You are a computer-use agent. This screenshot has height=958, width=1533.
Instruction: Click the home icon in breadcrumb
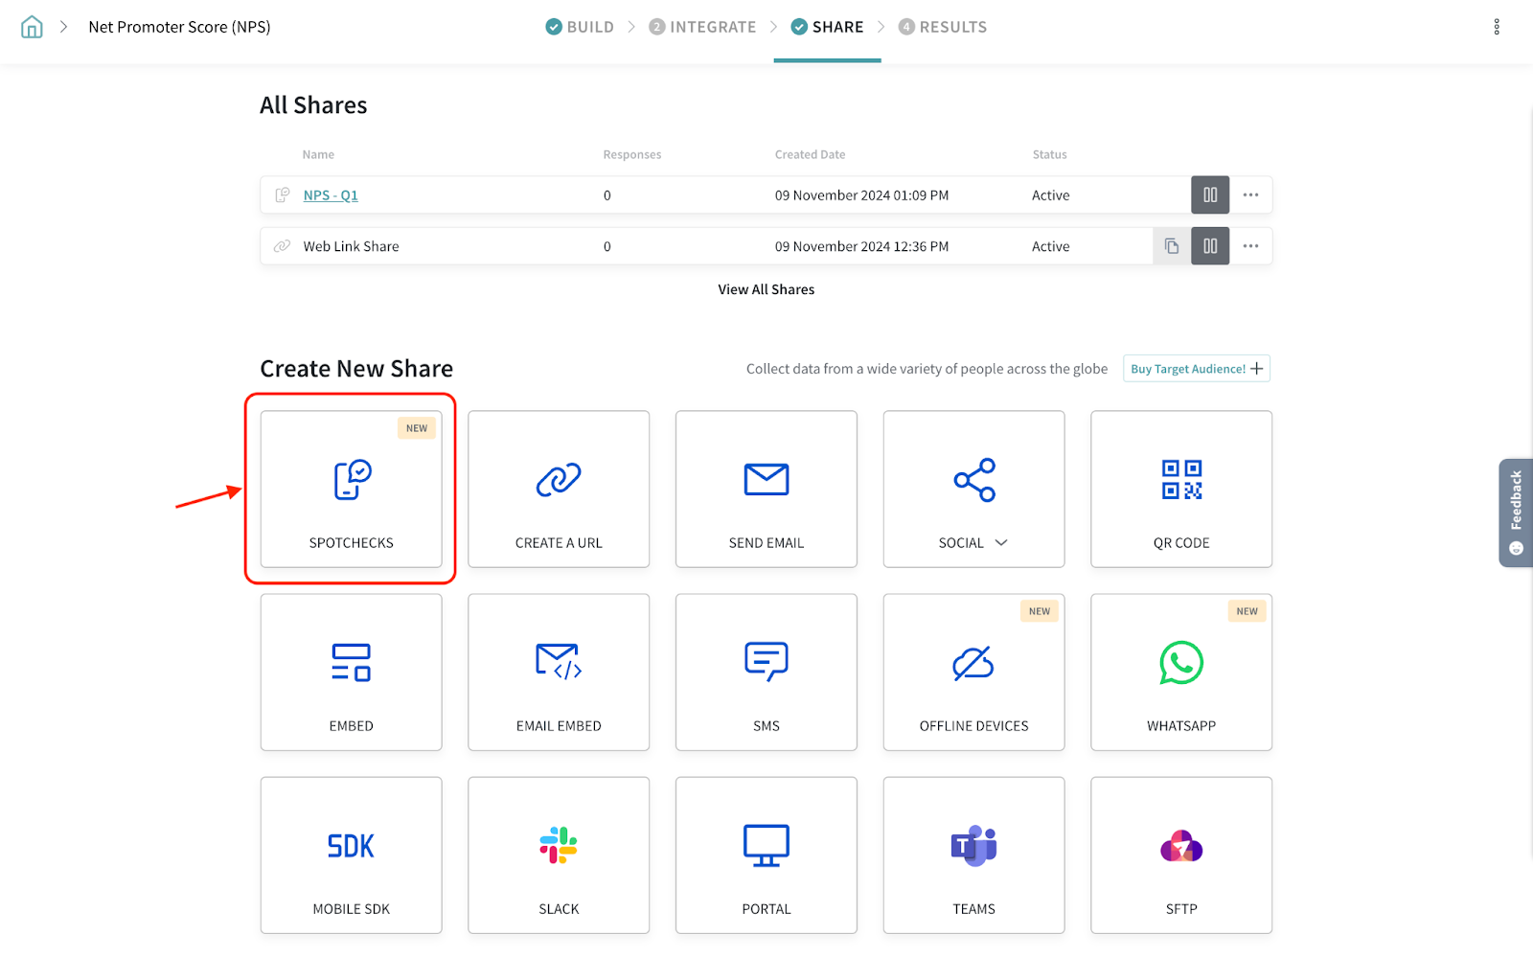(32, 27)
